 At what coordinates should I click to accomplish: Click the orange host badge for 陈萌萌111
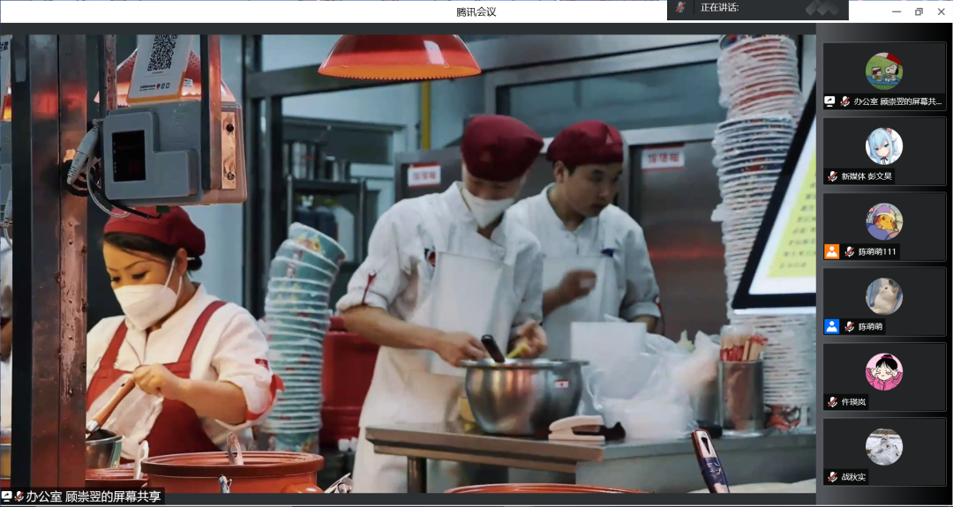(x=831, y=251)
